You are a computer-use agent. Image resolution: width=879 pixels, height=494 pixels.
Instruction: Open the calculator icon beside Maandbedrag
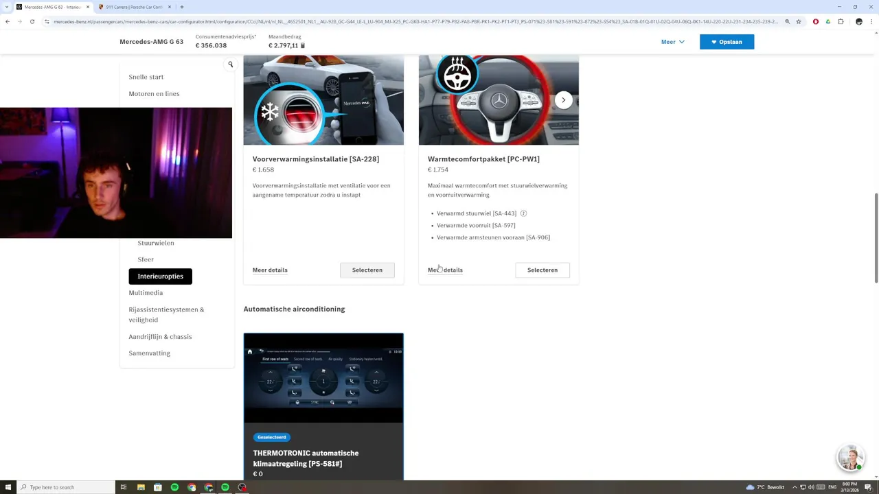303,46
